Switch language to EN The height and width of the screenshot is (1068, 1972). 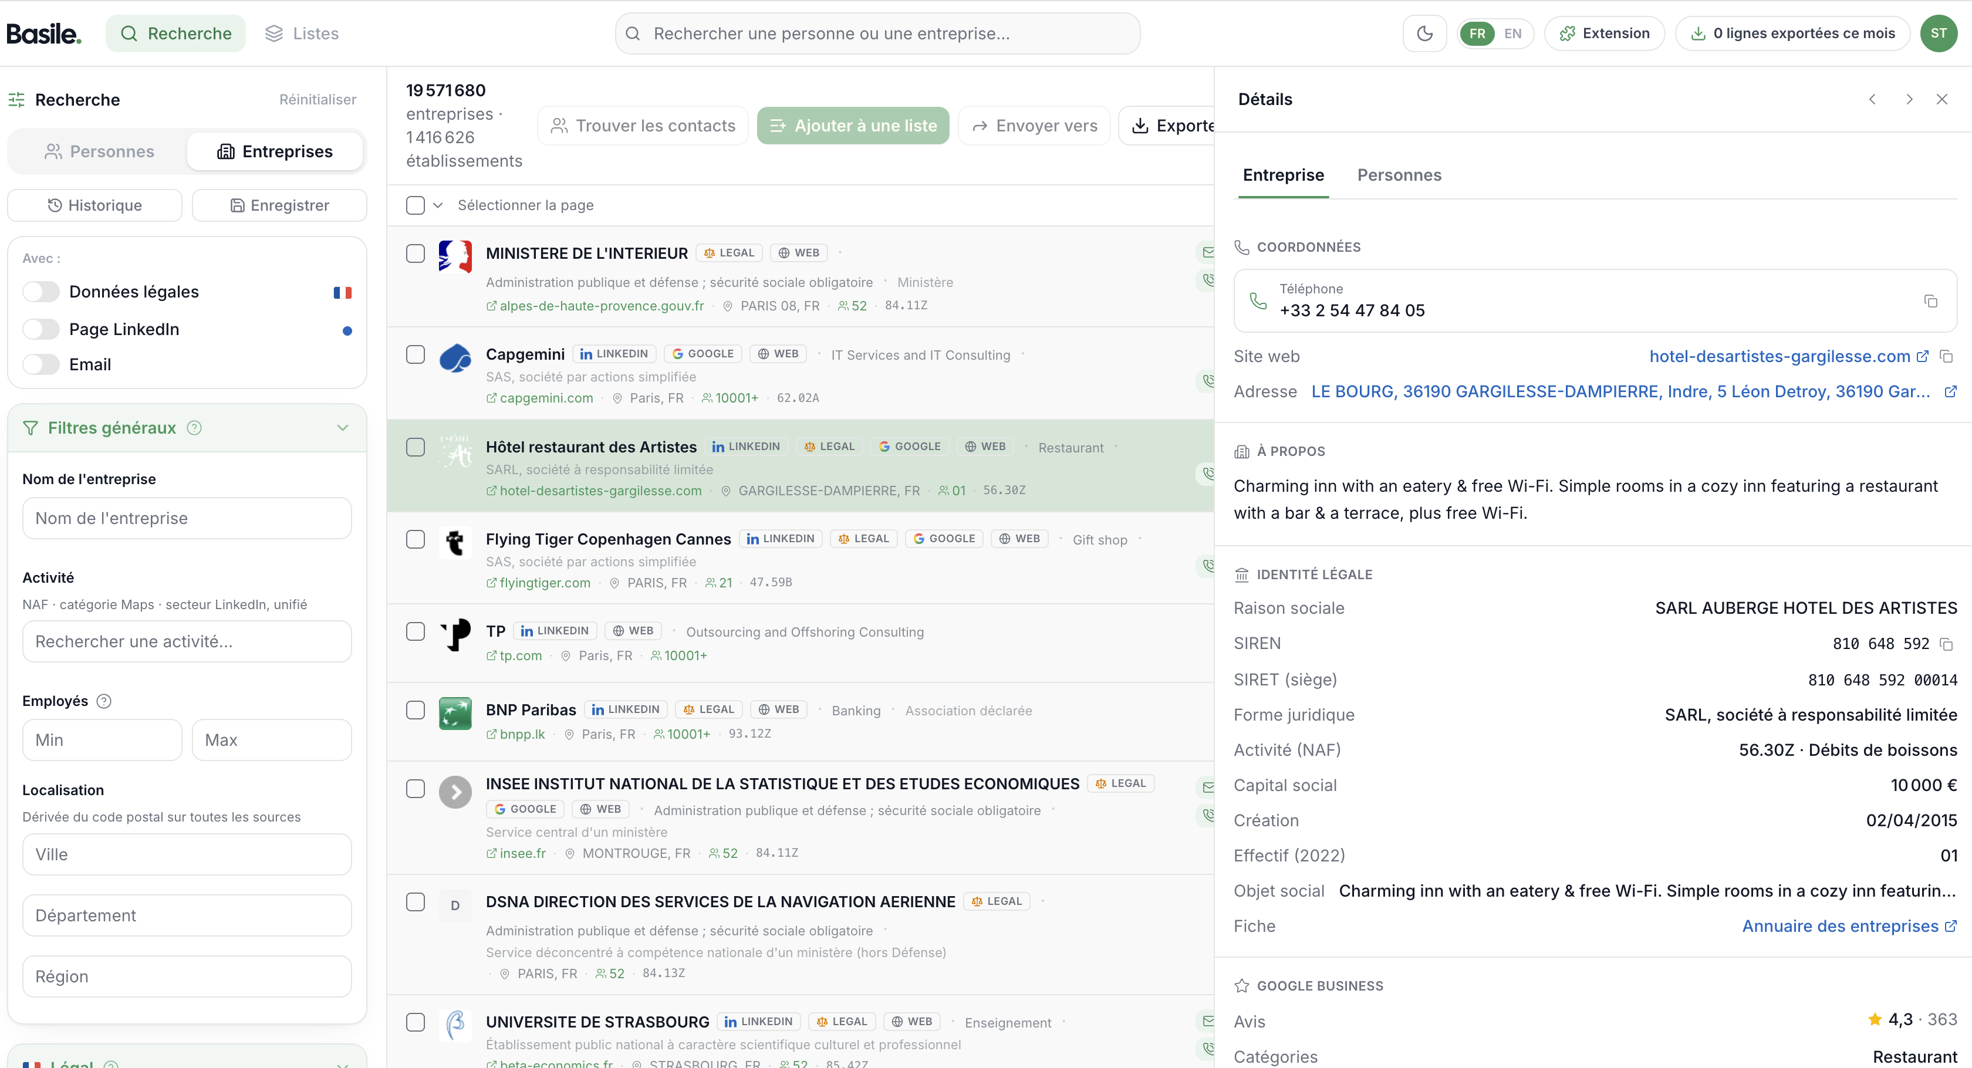pyautogui.click(x=1512, y=33)
